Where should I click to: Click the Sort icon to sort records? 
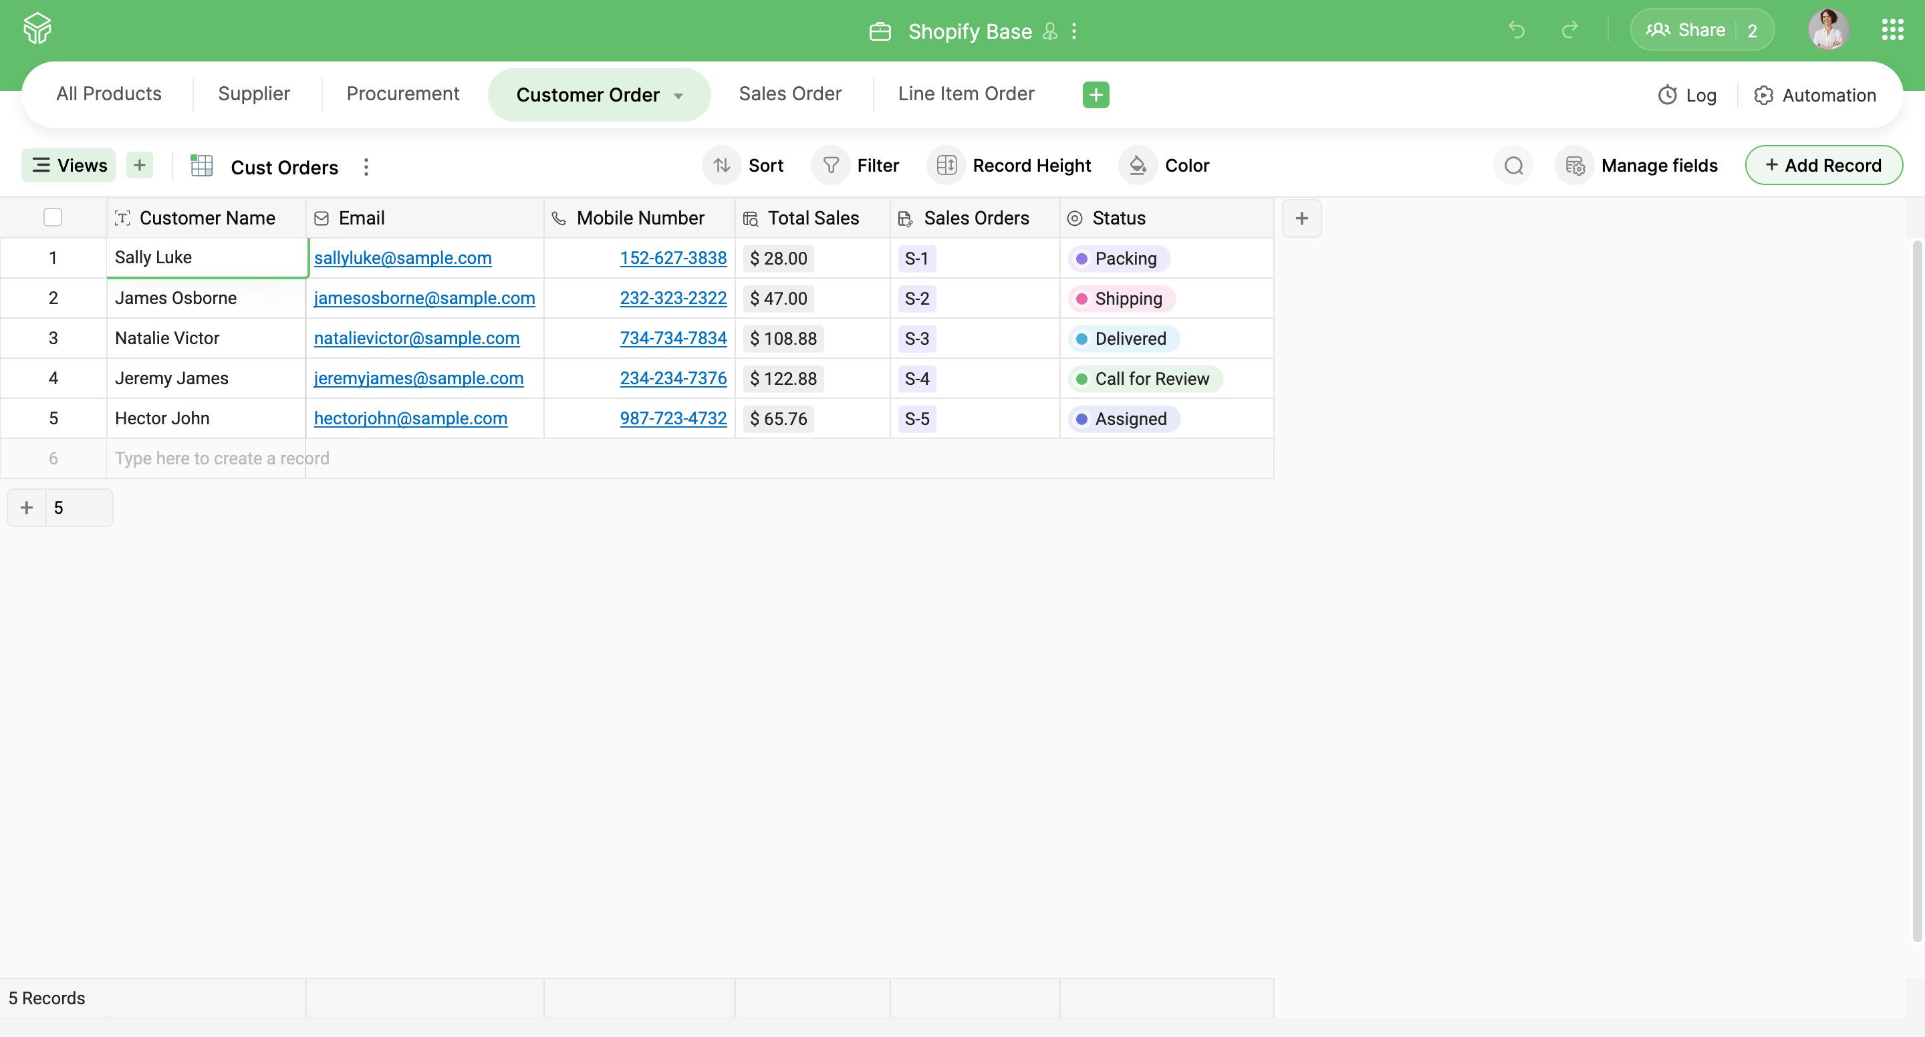722,165
